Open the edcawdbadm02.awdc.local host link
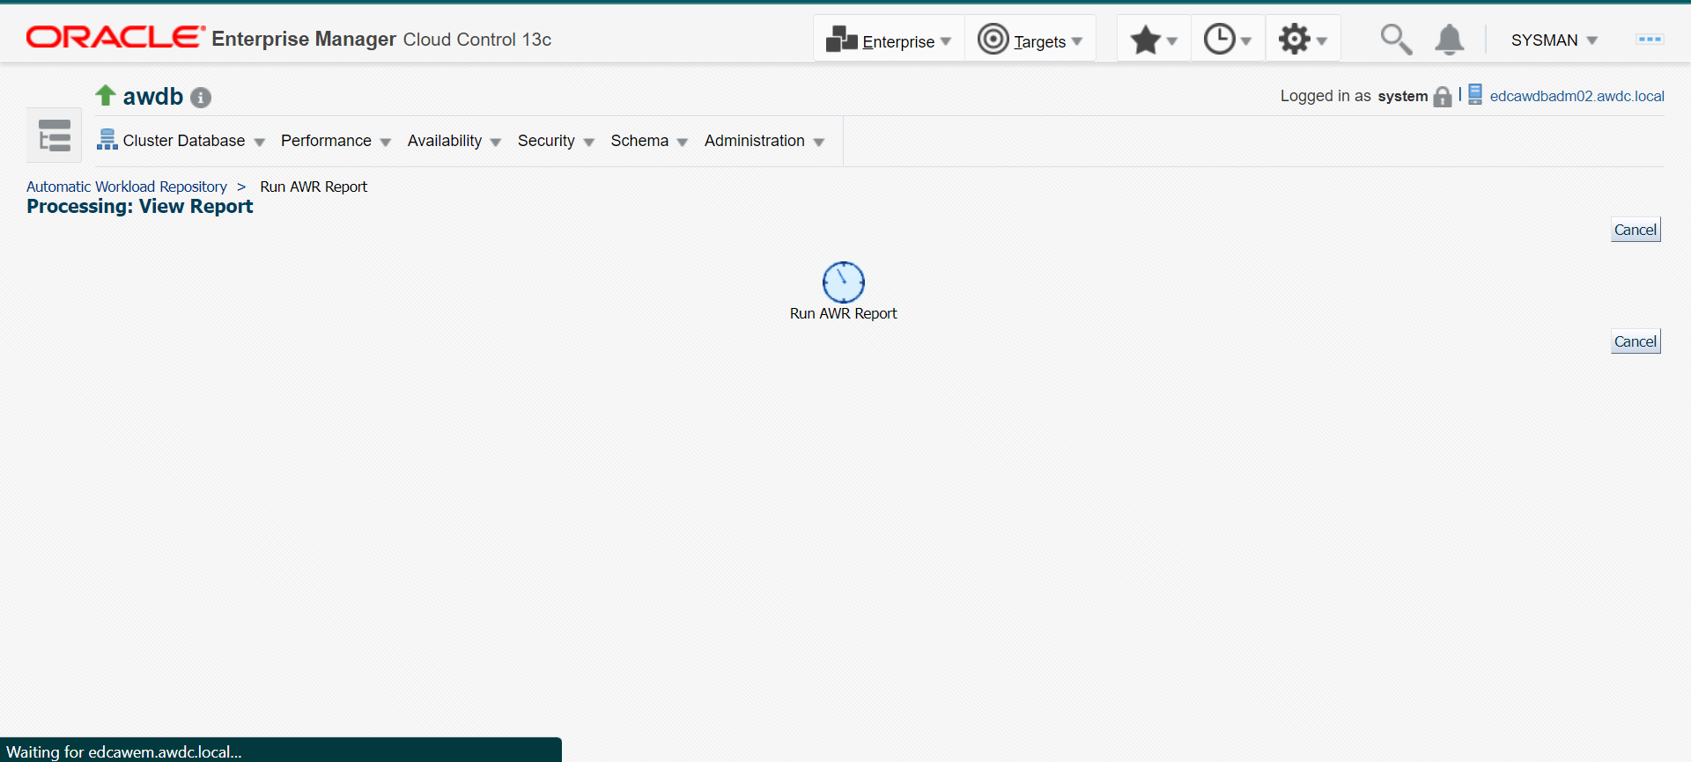Image resolution: width=1691 pixels, height=762 pixels. pos(1577,96)
